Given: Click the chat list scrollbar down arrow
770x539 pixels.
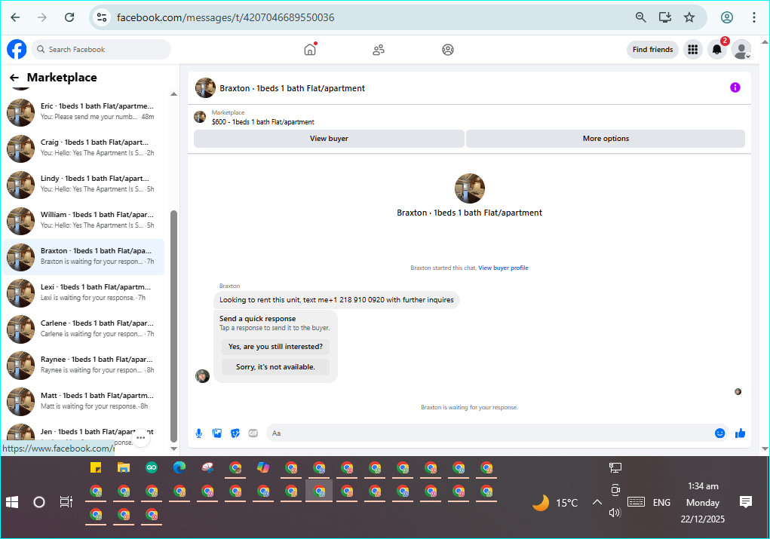Looking at the screenshot, I should click(x=174, y=449).
